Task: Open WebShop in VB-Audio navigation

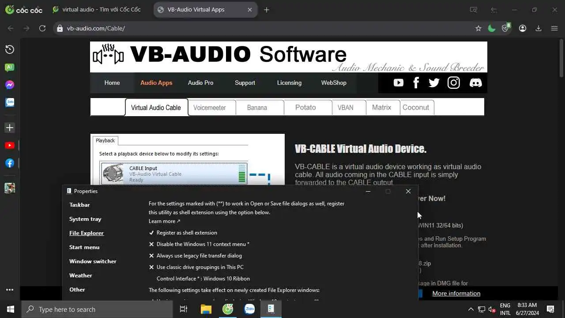Action: [334, 83]
